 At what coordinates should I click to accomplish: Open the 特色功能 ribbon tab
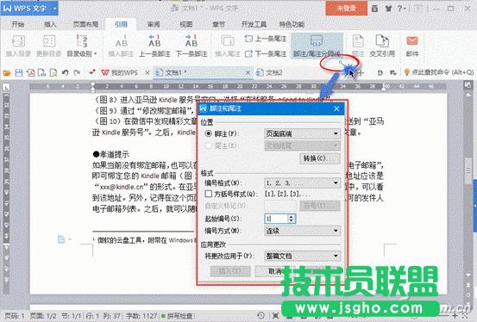point(292,24)
